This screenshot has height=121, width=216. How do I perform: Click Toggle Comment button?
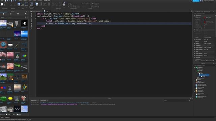coord(95,3)
